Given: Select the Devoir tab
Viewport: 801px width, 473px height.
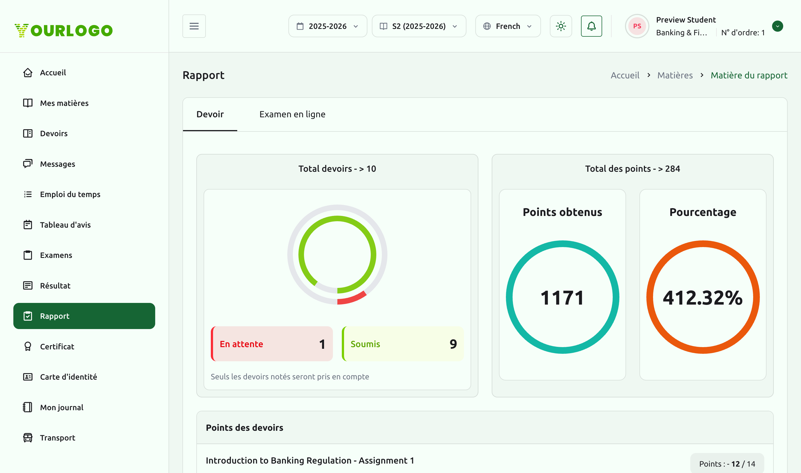Looking at the screenshot, I should tap(210, 114).
